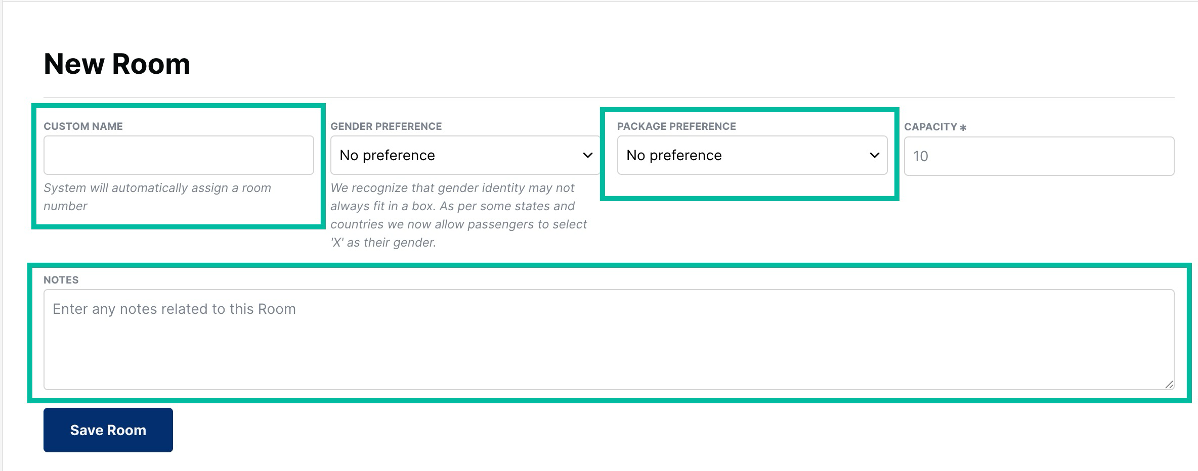
Task: Click the Custom Name label
Action: 83,126
